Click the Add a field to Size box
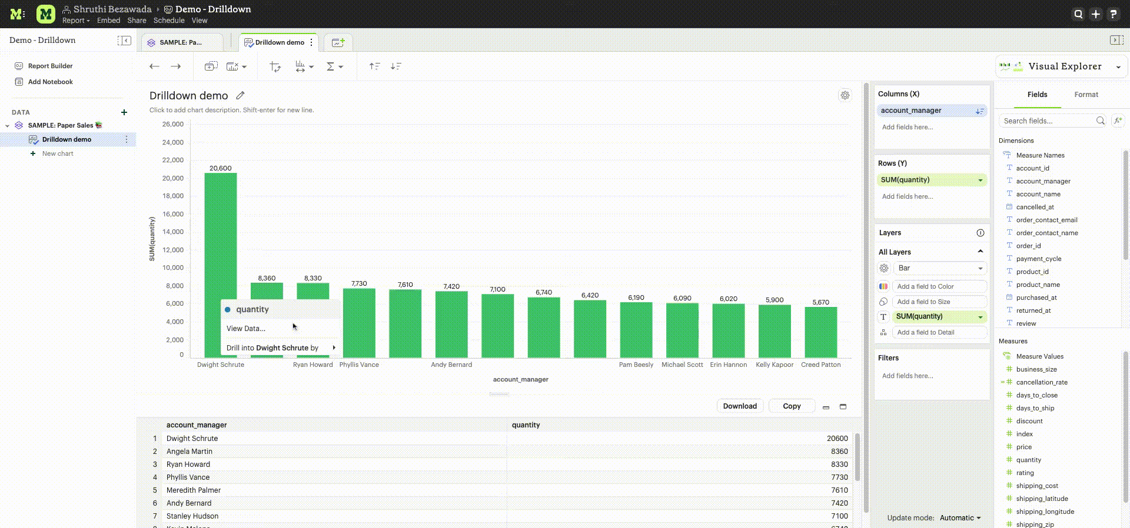1130x528 pixels. [x=939, y=302]
